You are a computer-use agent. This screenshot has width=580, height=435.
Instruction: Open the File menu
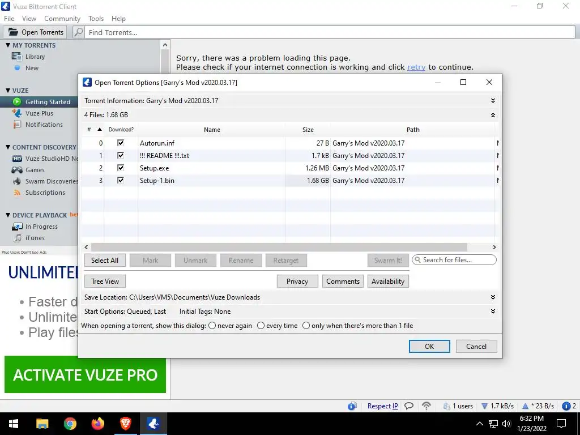click(9, 19)
